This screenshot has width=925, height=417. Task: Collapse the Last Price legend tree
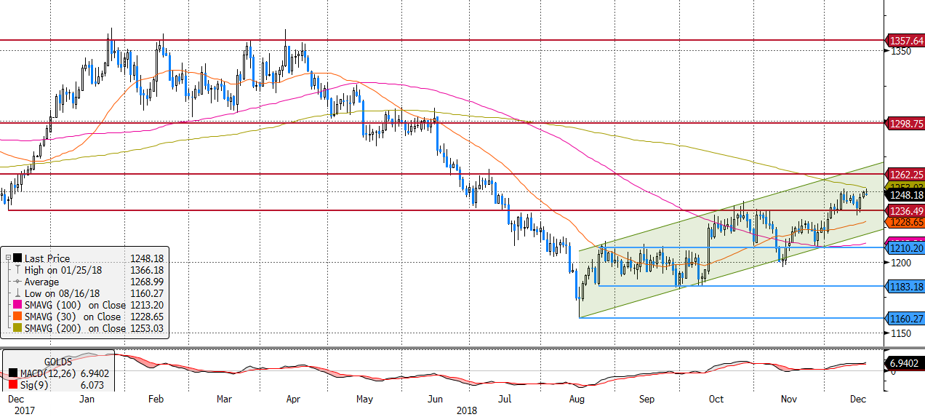tap(7, 258)
